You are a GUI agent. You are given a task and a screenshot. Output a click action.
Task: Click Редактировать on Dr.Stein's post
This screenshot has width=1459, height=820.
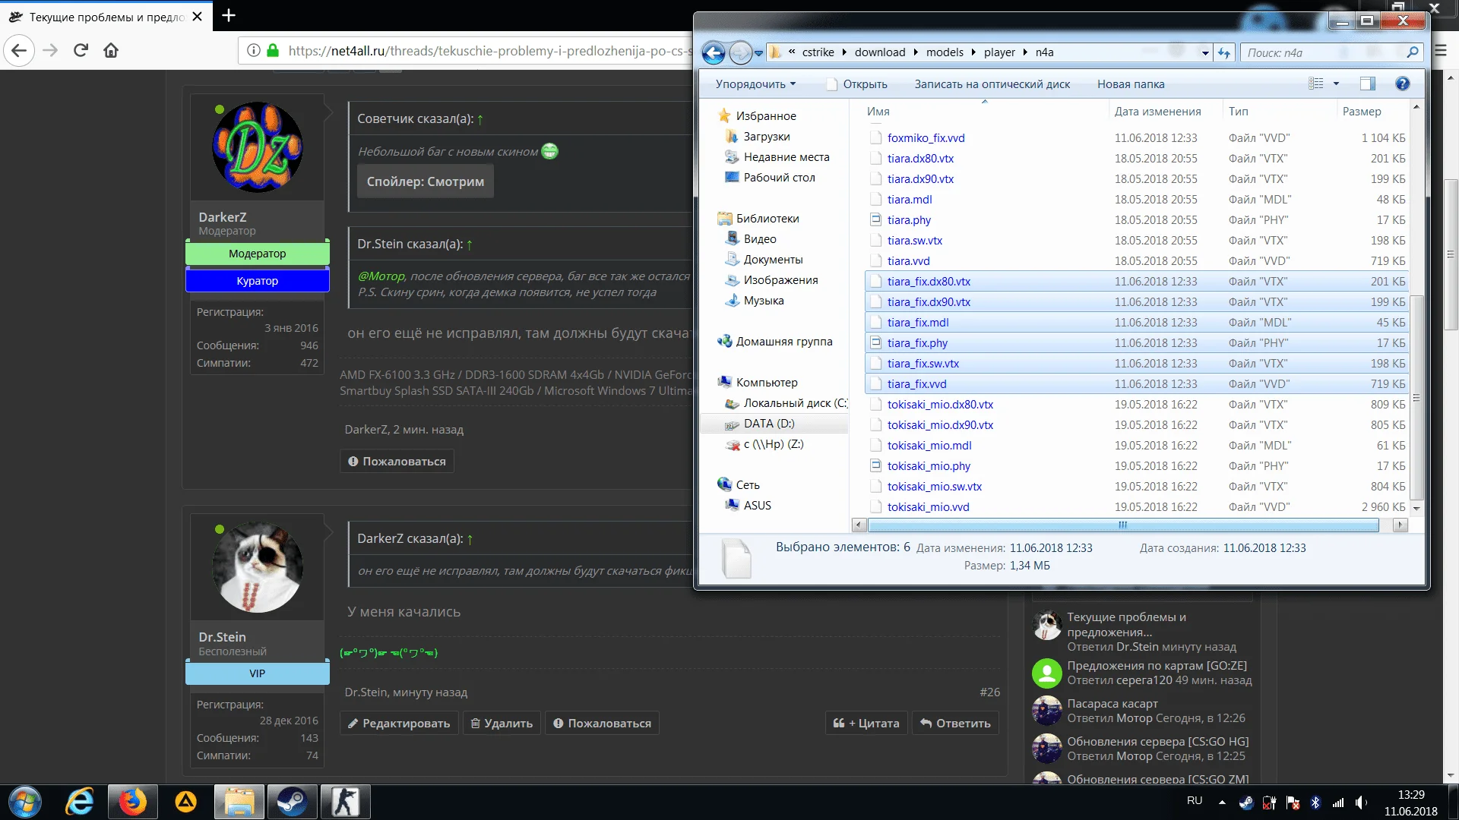click(x=399, y=723)
